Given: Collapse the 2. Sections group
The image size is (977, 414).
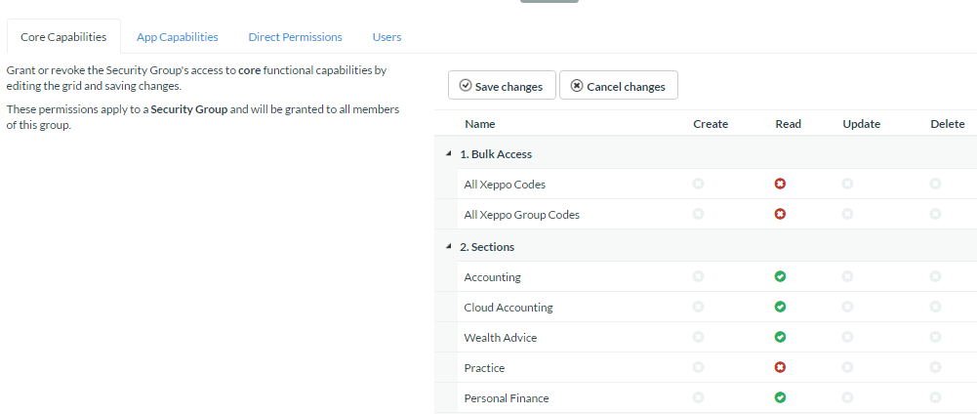Looking at the screenshot, I should point(448,247).
